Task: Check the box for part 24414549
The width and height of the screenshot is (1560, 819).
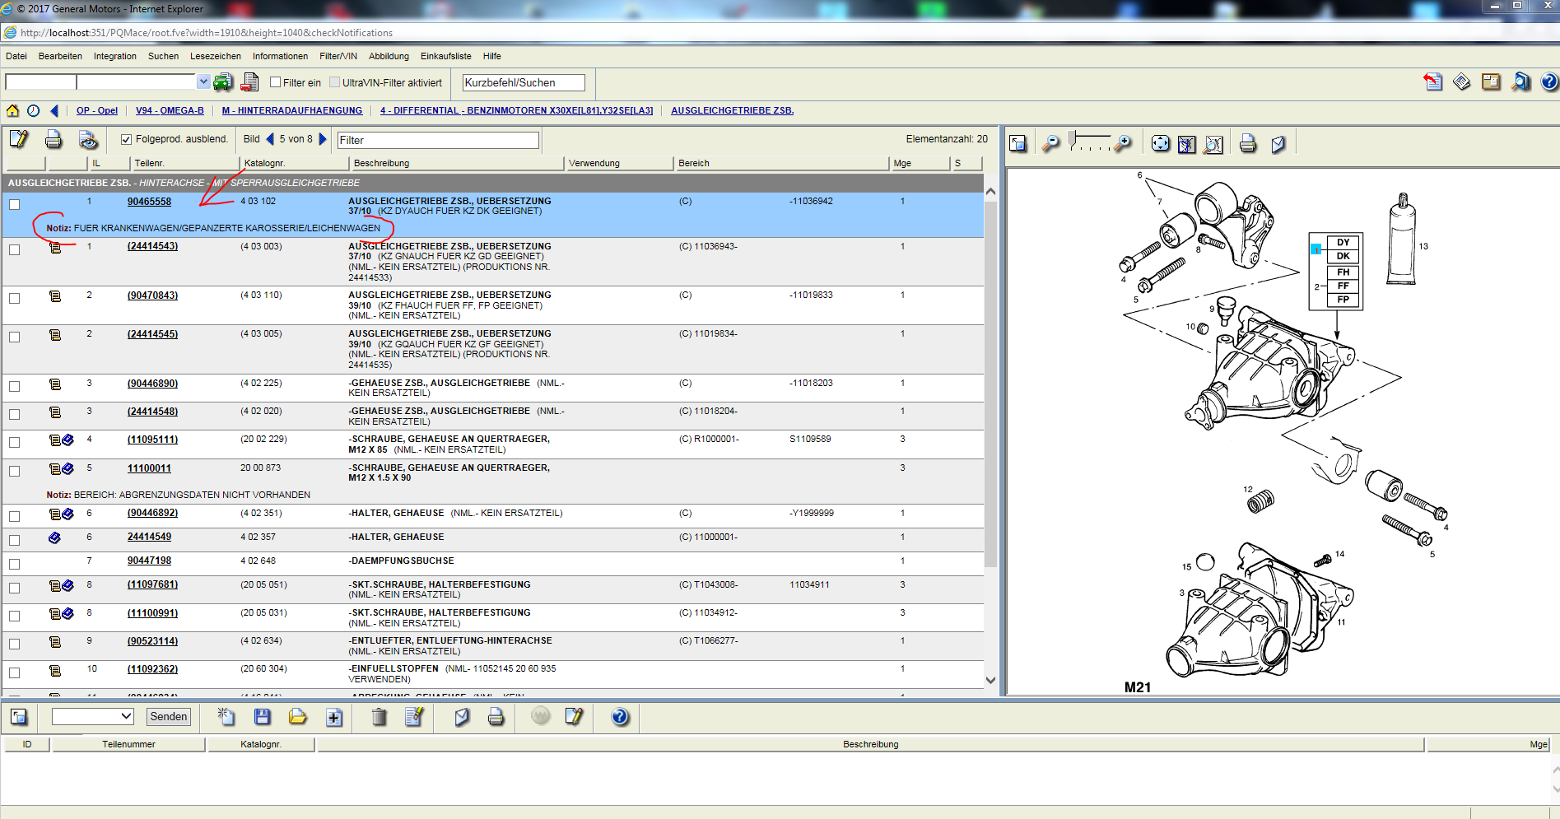Action: point(15,540)
